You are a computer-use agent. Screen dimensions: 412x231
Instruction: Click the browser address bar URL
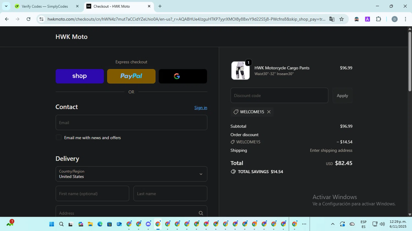tap(186, 19)
